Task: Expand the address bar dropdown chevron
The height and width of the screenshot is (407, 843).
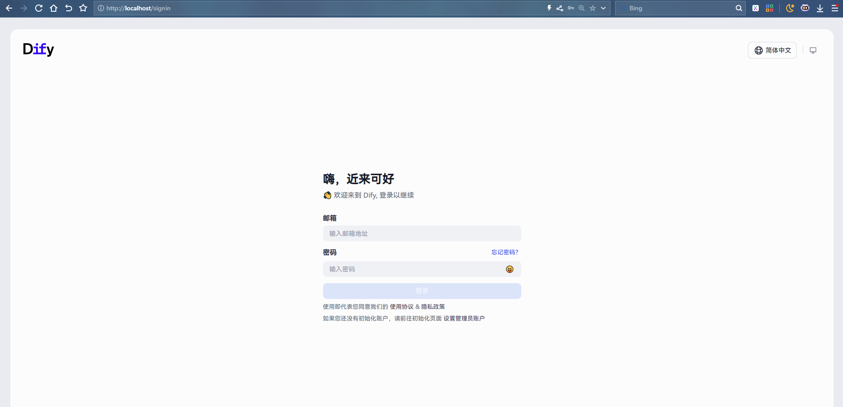Action: 603,8
